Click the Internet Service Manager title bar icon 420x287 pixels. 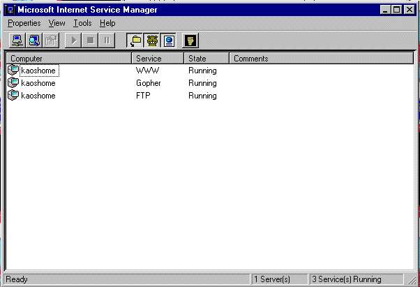coord(10,10)
